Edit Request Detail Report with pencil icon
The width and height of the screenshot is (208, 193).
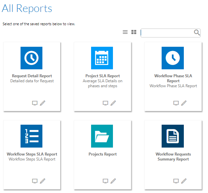tap(42, 103)
